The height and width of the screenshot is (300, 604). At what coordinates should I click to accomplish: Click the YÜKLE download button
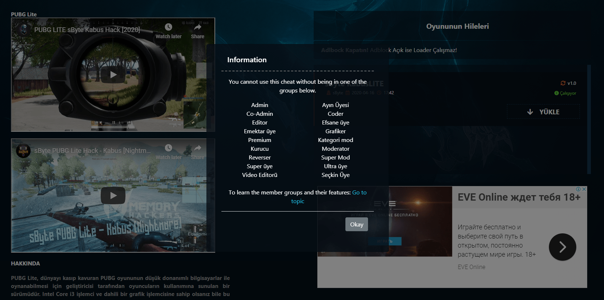[543, 112]
